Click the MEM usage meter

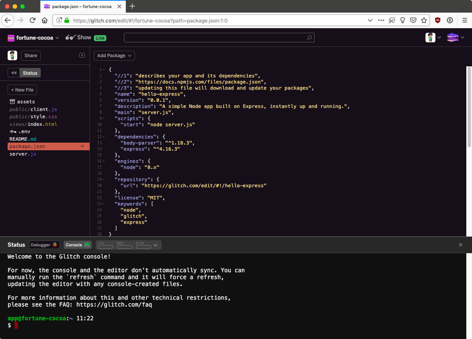coord(124,245)
